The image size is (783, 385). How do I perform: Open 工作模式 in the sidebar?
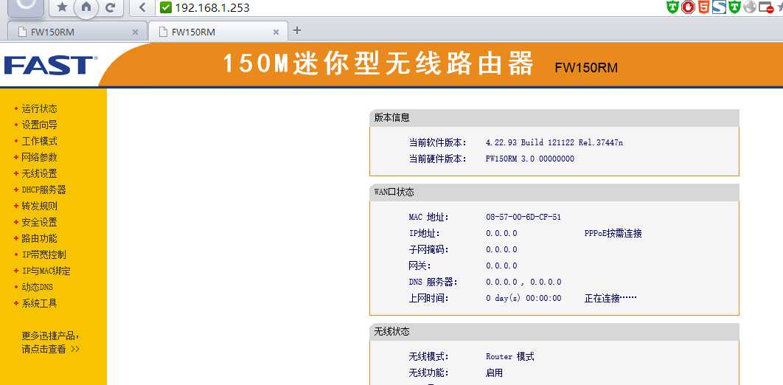(x=39, y=142)
